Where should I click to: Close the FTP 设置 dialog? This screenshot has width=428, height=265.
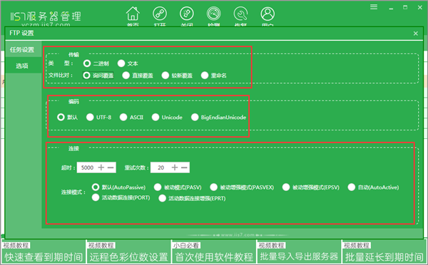[415, 33]
